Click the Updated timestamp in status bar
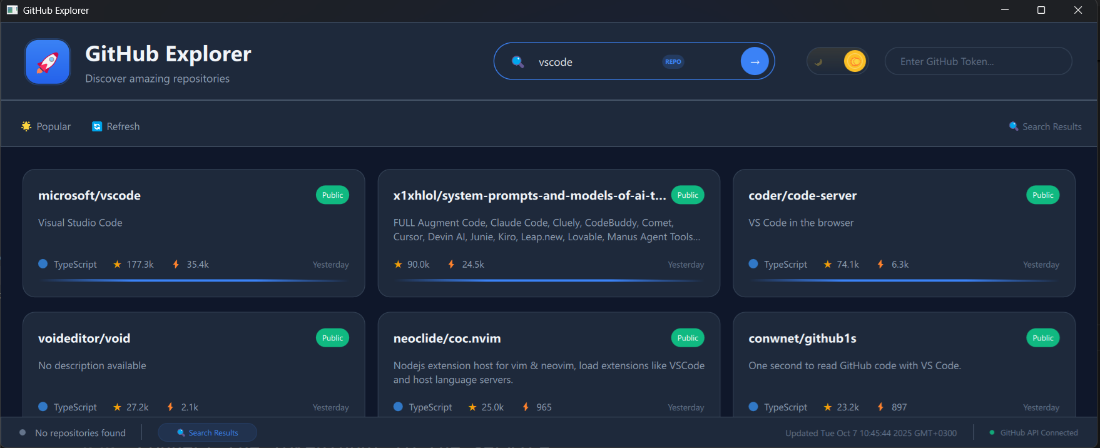This screenshot has height=448, width=1100. (x=871, y=433)
